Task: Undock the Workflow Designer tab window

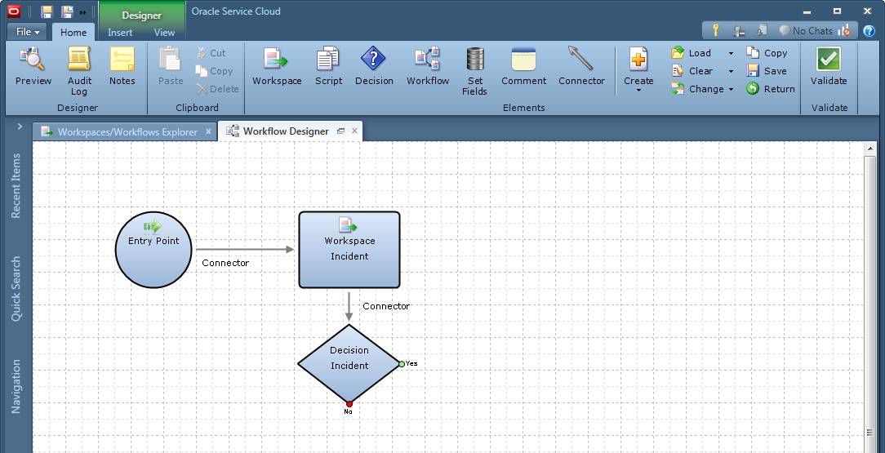Action: 341,131
